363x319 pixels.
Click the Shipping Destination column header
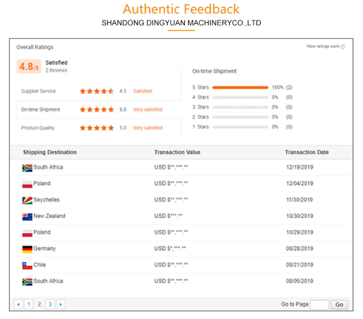pos(50,152)
